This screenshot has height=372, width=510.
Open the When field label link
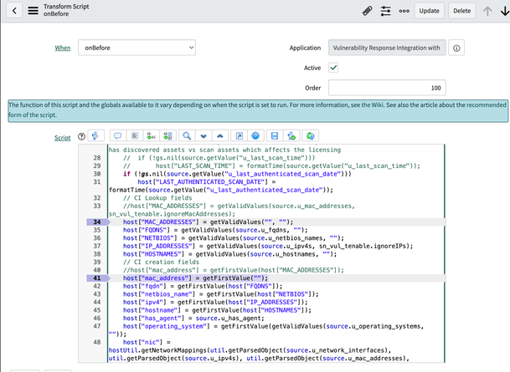tap(63, 48)
